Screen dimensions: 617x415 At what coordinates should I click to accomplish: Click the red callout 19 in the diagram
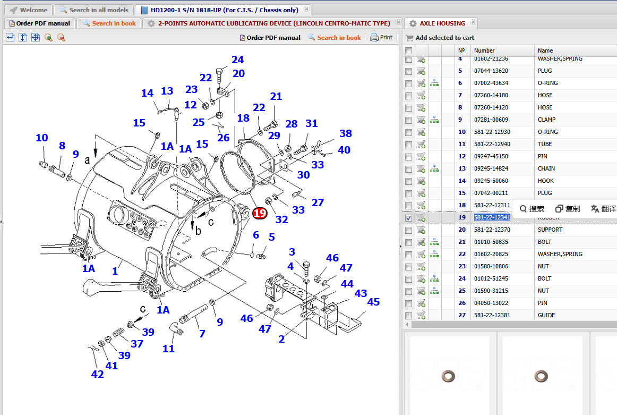point(260,213)
